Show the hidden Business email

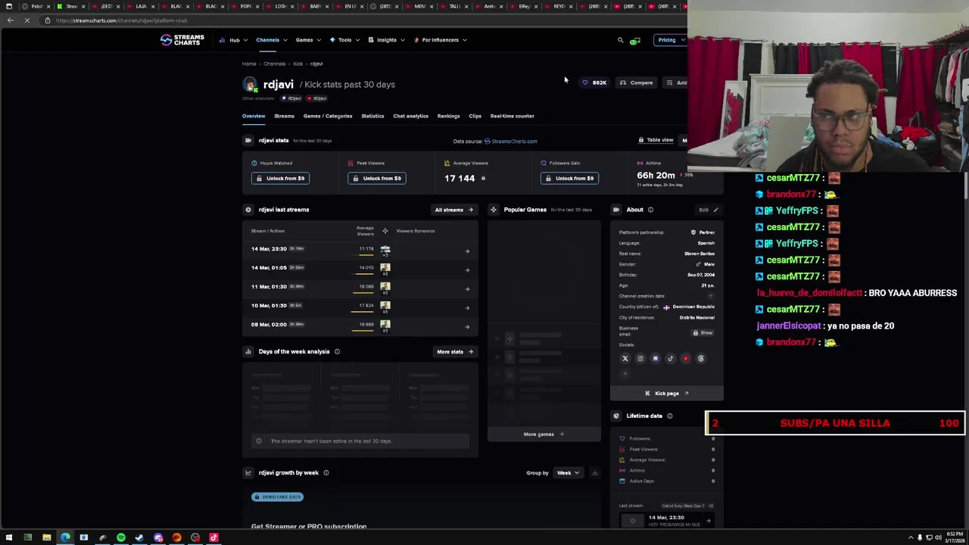pyautogui.click(x=703, y=333)
